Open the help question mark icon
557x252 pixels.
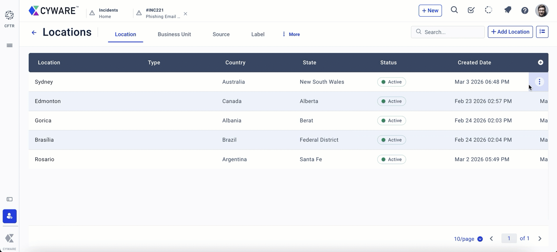(525, 10)
